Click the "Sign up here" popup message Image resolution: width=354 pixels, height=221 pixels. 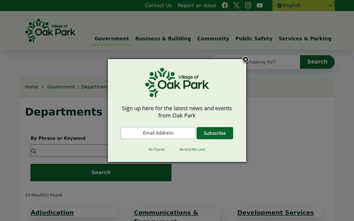[x=177, y=112]
